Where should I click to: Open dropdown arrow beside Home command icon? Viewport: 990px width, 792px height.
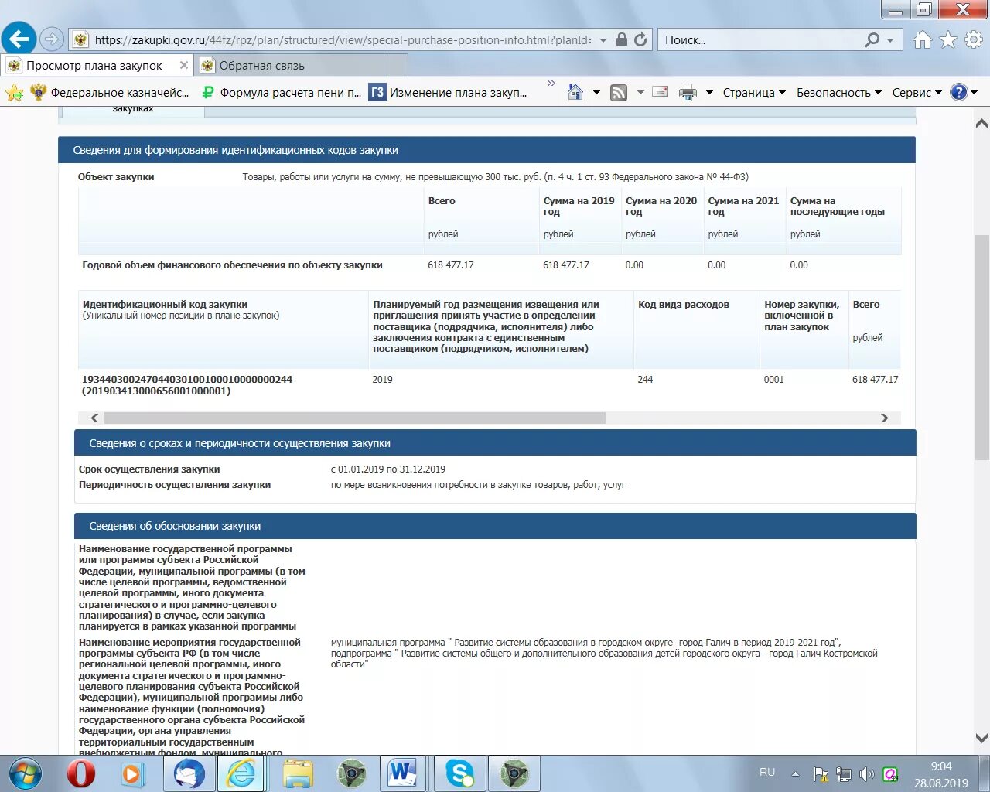click(x=596, y=93)
